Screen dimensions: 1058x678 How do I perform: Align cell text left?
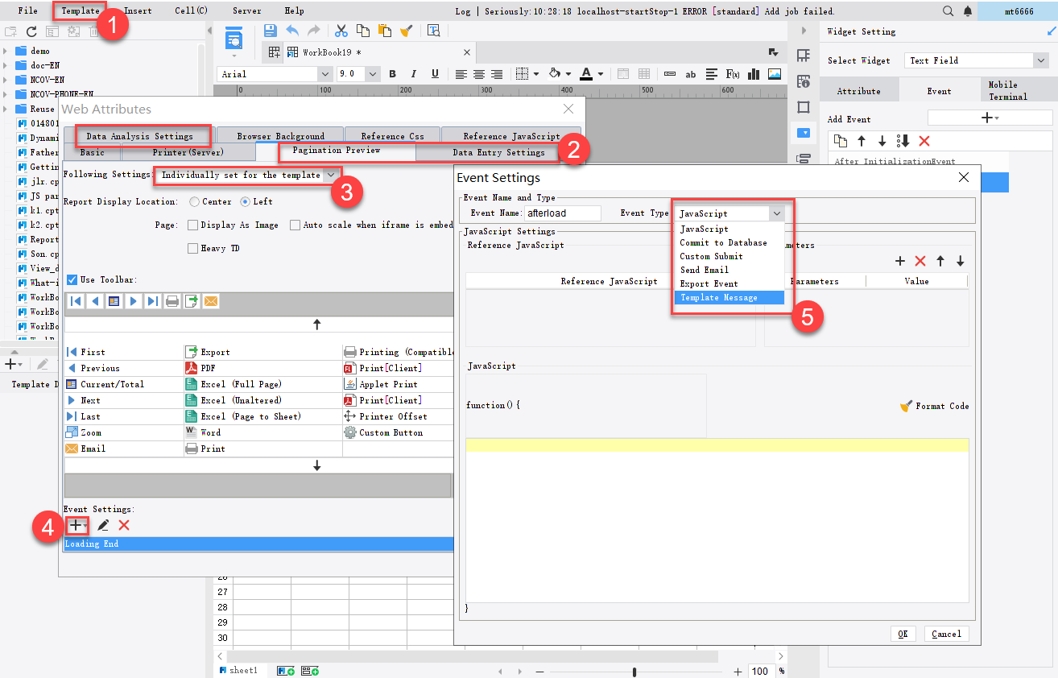pos(461,74)
